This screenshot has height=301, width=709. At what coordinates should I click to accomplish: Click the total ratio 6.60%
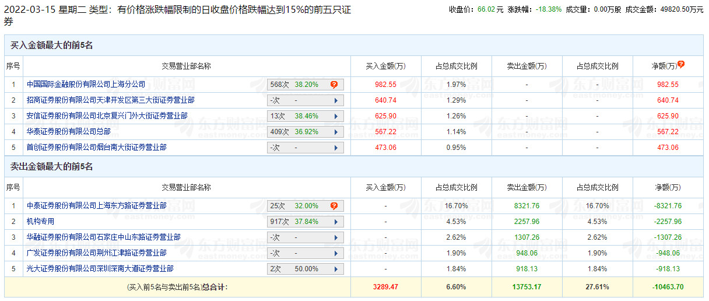click(457, 287)
